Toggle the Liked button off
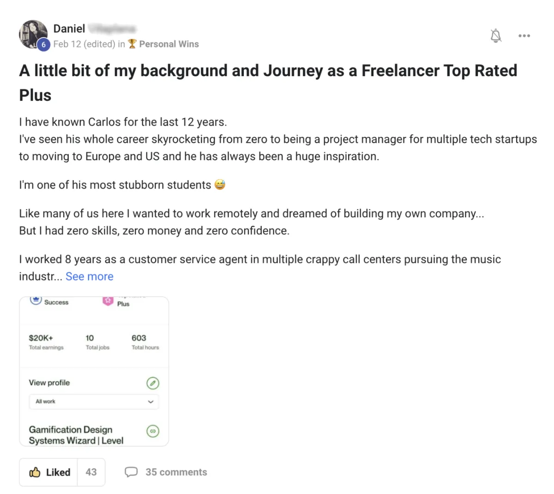The width and height of the screenshot is (554, 494). pyautogui.click(x=48, y=472)
